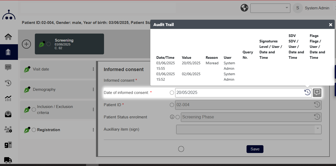Open the options menu for Visit date
Image resolution: width=336 pixels, height=166 pixels.
(x=93, y=69)
